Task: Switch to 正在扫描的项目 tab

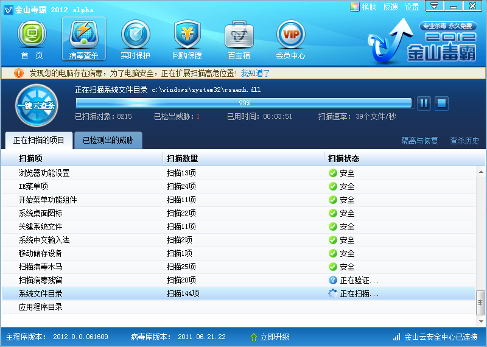Action: tap(39, 141)
